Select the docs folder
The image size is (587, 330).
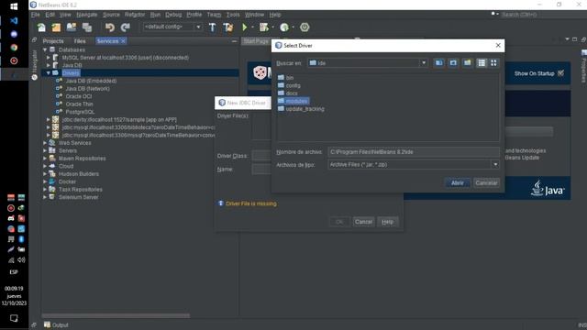[288, 93]
